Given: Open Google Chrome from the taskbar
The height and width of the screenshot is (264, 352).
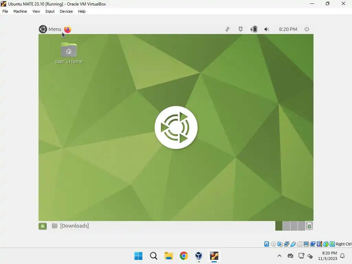Looking at the screenshot, I should (184, 256).
